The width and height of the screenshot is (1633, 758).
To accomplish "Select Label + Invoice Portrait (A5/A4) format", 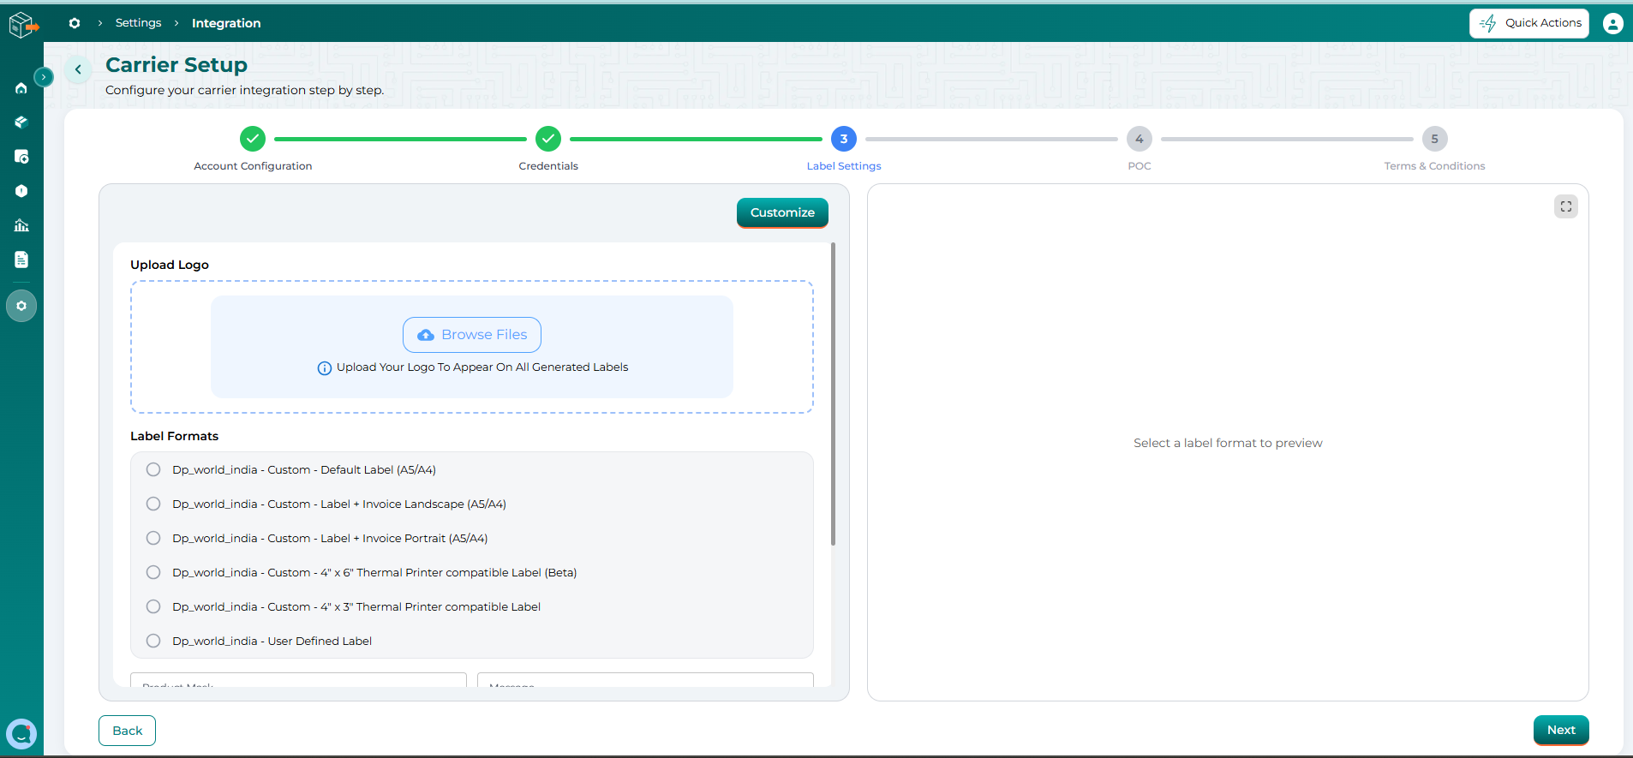I will [153, 538].
